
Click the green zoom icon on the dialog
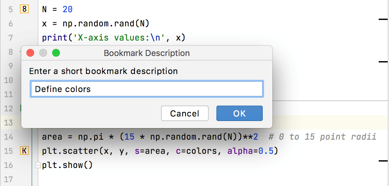(56, 53)
